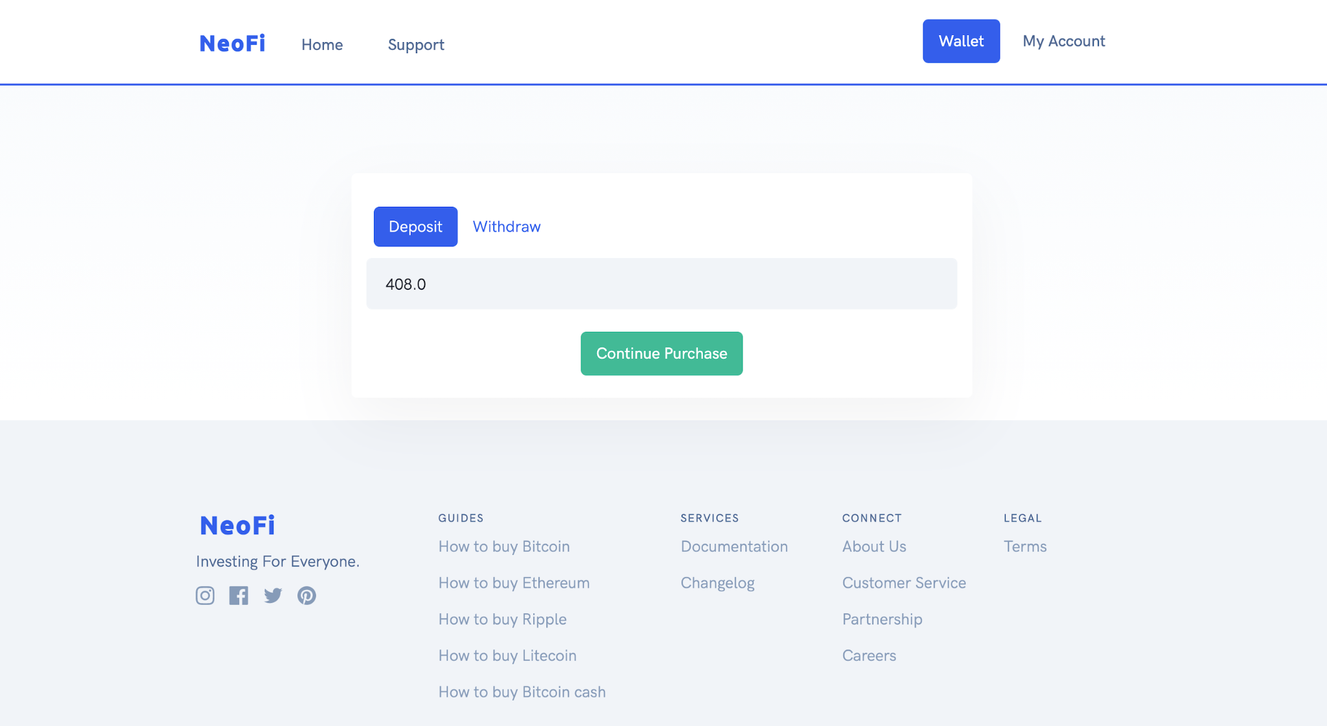
Task: Go to Home in navigation
Action: click(322, 45)
